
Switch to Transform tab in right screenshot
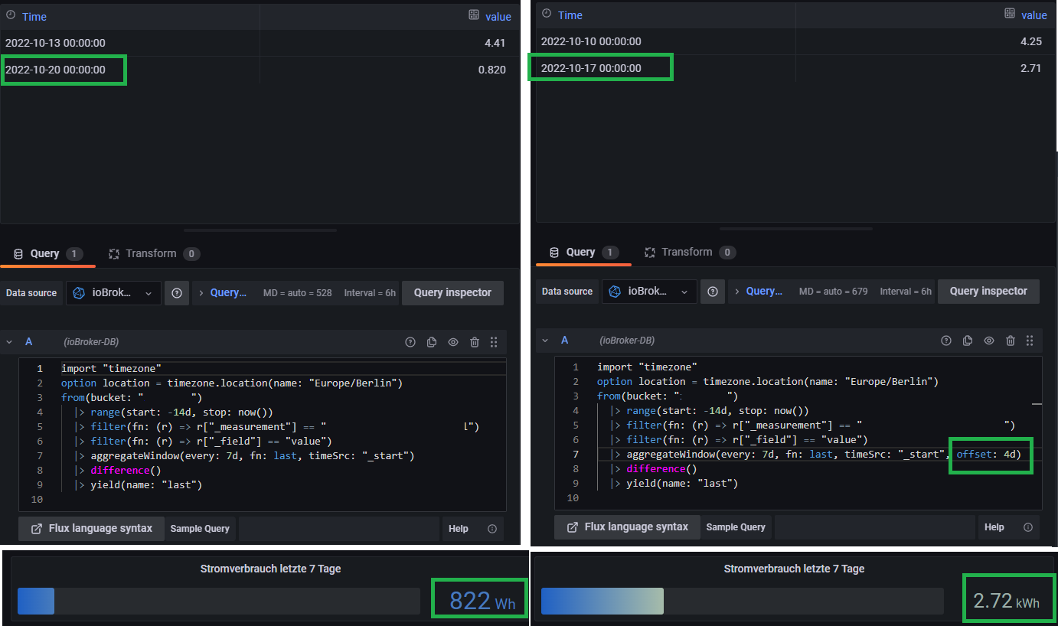pos(690,253)
